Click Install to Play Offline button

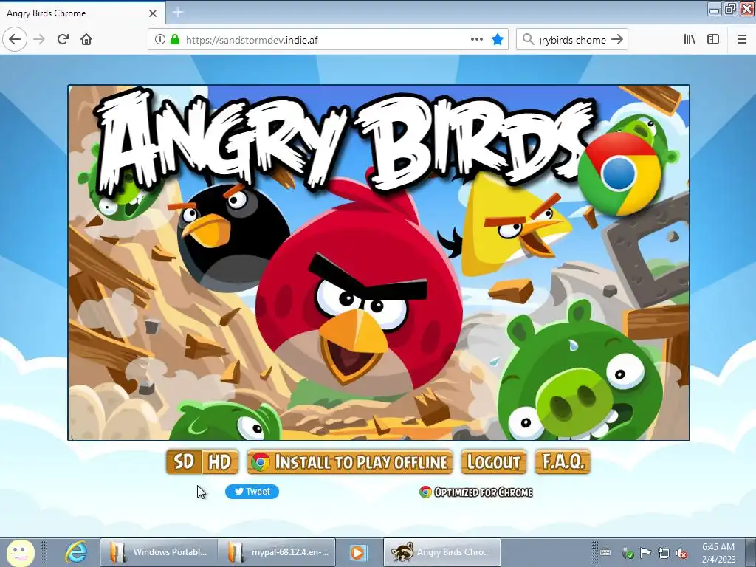[350, 462]
